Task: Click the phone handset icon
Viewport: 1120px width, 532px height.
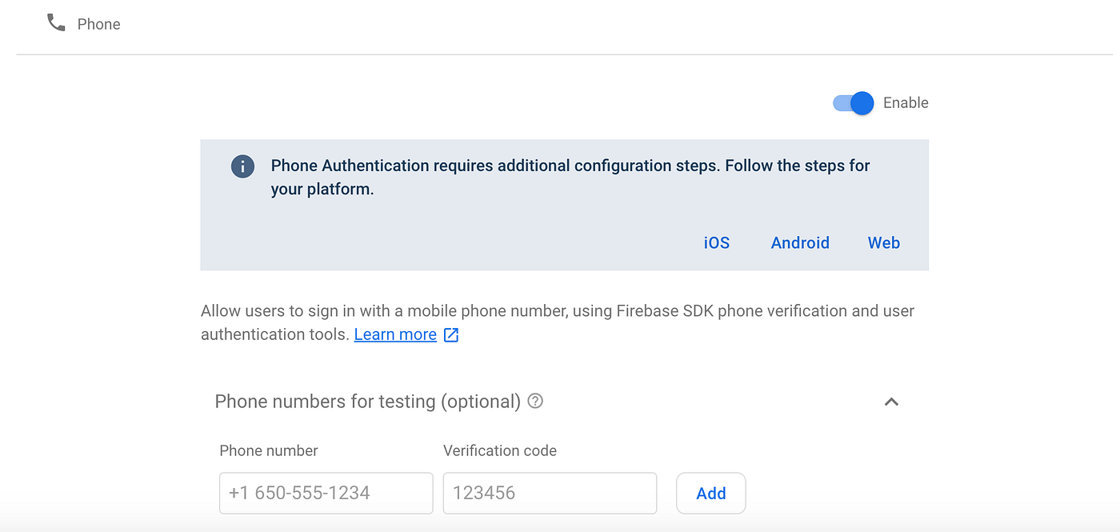Action: (56, 23)
